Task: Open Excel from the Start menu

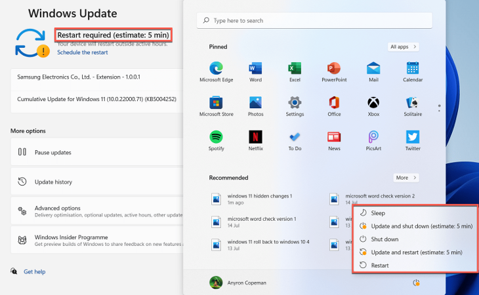Action: coord(295,71)
